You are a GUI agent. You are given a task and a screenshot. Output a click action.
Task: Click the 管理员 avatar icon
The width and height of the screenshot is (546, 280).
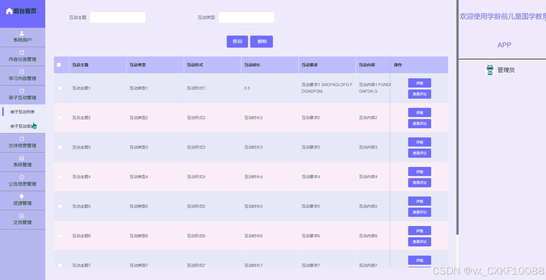pyautogui.click(x=490, y=70)
